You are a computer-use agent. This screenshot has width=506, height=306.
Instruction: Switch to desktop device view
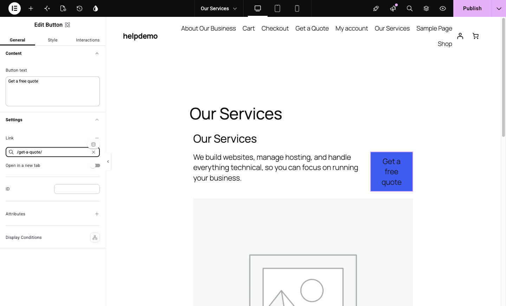(x=258, y=8)
